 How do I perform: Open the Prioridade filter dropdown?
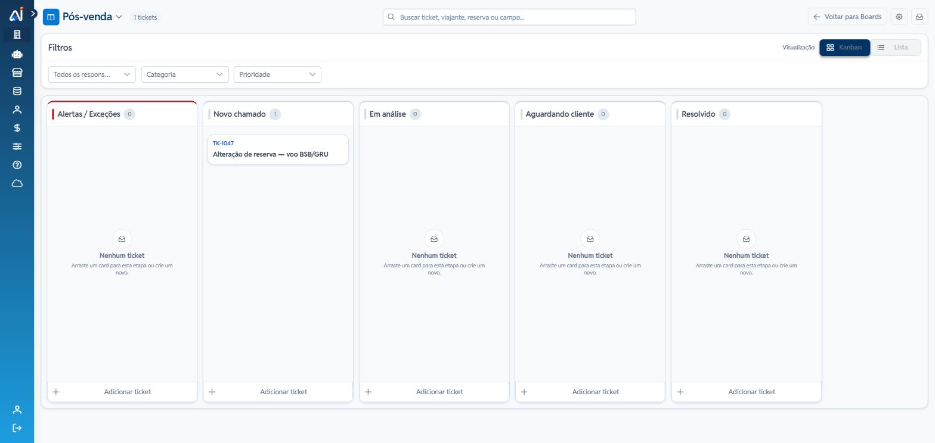[277, 74]
